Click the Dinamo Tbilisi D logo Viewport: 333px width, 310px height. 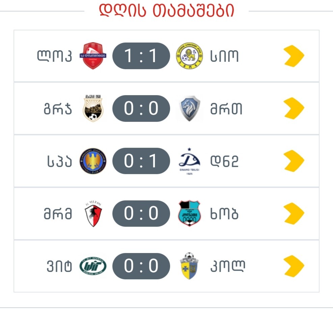(189, 161)
